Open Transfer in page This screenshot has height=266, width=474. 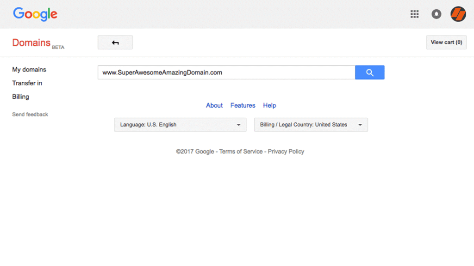pos(27,83)
